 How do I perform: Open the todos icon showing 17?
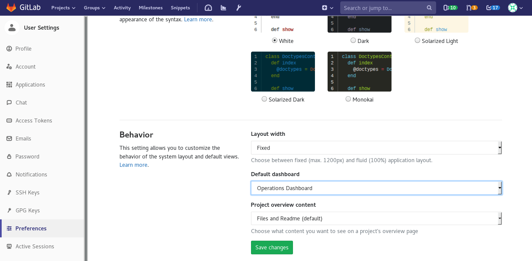[493, 8]
